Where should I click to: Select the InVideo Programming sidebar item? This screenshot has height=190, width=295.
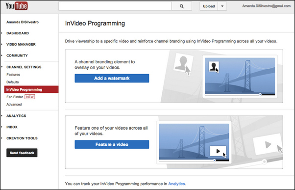(x=31, y=89)
